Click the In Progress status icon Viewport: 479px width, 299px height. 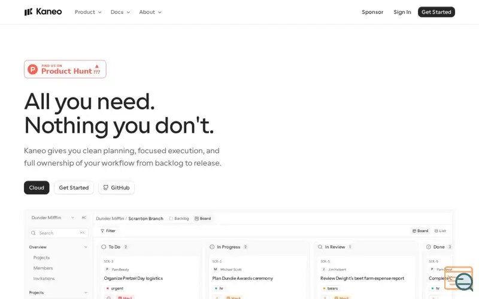(212, 247)
